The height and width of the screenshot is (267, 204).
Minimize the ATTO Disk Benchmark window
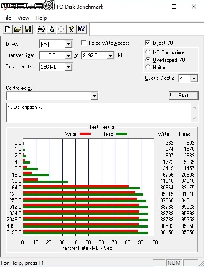154,7
